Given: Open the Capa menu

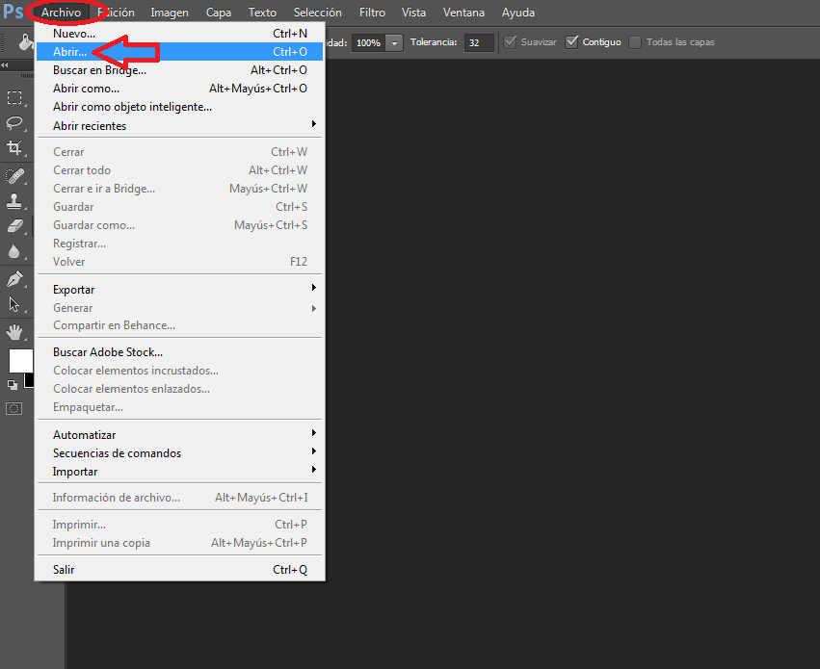Looking at the screenshot, I should tap(219, 12).
